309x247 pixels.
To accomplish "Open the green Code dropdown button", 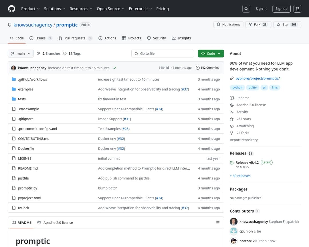I will coord(211,53).
